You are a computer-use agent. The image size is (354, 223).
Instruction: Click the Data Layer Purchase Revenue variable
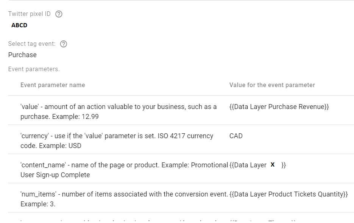pos(279,107)
